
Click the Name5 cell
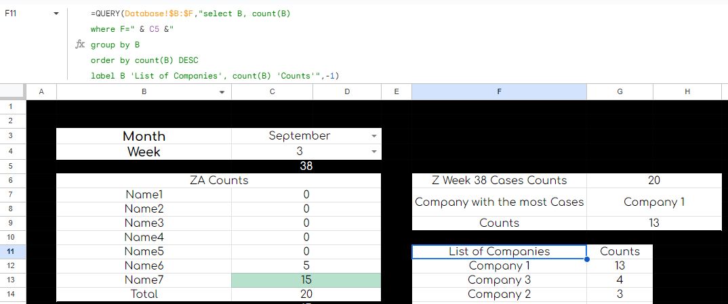144,252
